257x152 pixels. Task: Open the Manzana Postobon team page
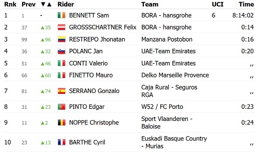click(x=167, y=39)
